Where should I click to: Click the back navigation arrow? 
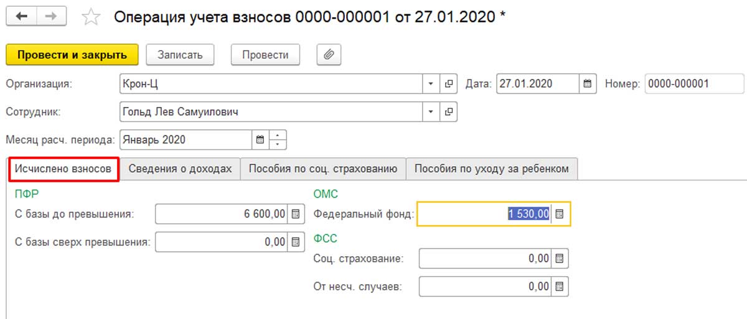[22, 17]
